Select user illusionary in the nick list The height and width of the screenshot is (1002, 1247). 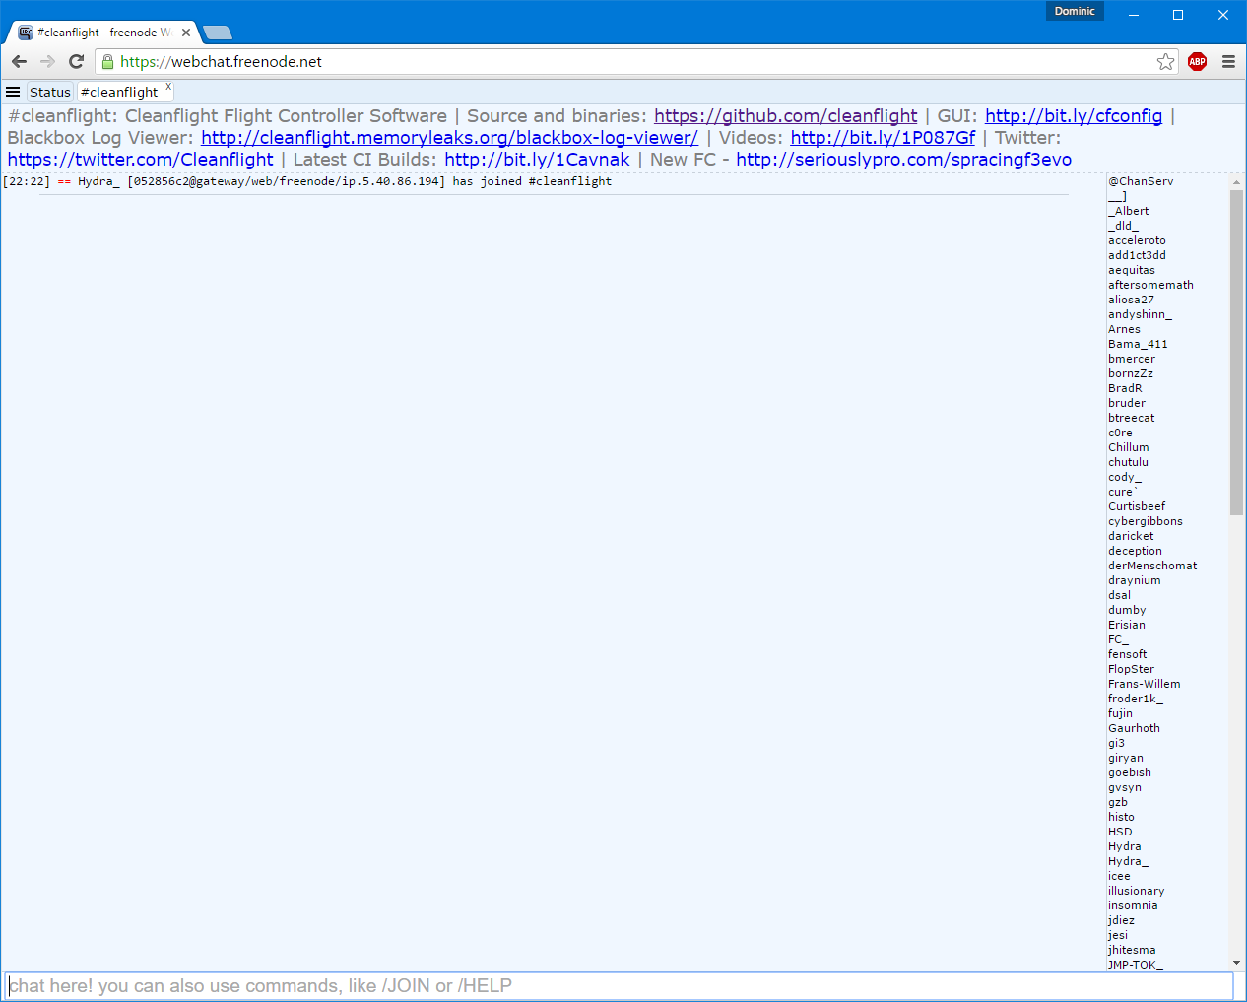1136,891
